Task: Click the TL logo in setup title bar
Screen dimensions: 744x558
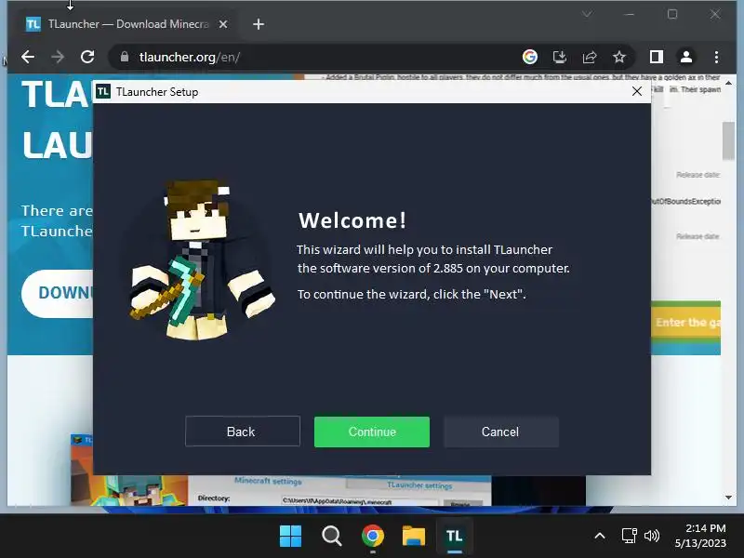Action: point(103,91)
